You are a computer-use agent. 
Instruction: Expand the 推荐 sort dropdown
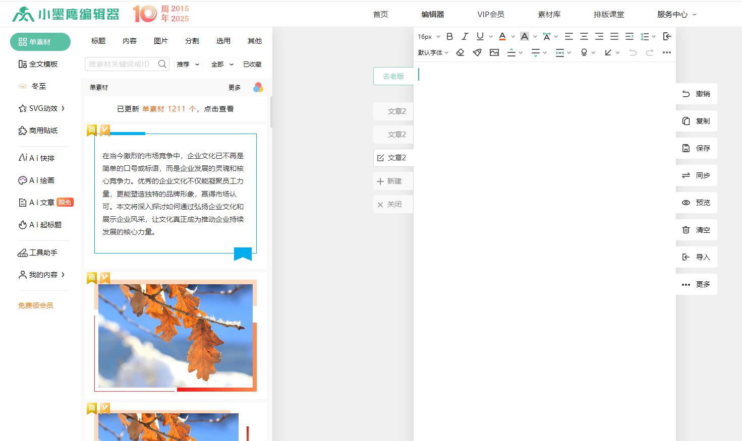(188, 65)
